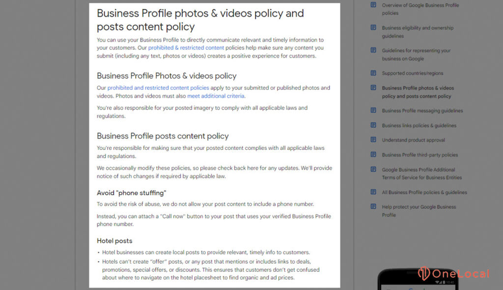Select "Business Profile messaging guidelines" in the sidebar
Screen dimensions: 503x290
tap(423, 111)
